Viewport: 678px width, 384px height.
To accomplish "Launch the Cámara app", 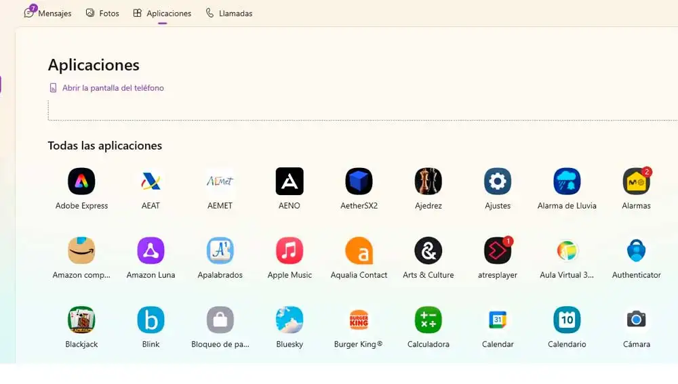I will (x=637, y=320).
